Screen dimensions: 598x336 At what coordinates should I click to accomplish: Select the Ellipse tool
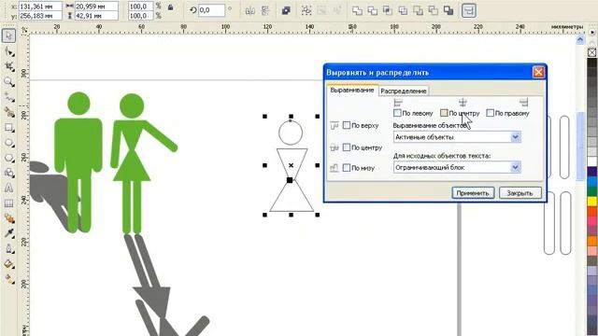tap(8, 143)
